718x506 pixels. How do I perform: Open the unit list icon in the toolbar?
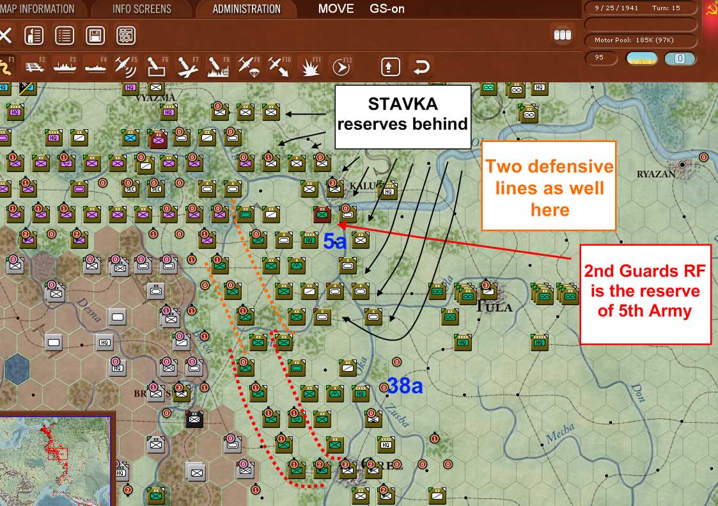[x=64, y=35]
